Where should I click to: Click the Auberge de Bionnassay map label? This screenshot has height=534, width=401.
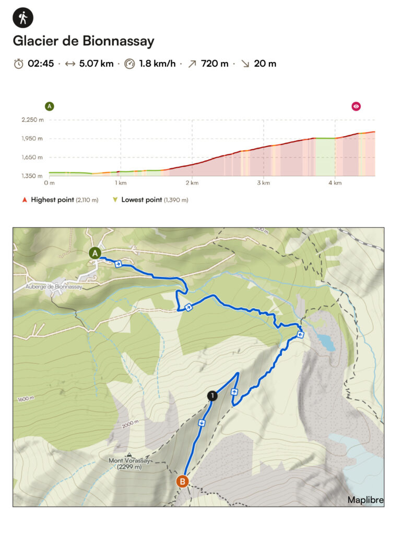click(54, 287)
